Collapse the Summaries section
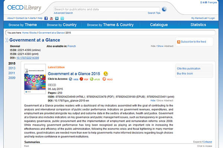The width and height of the screenshot is (223, 148). tap(207, 142)
